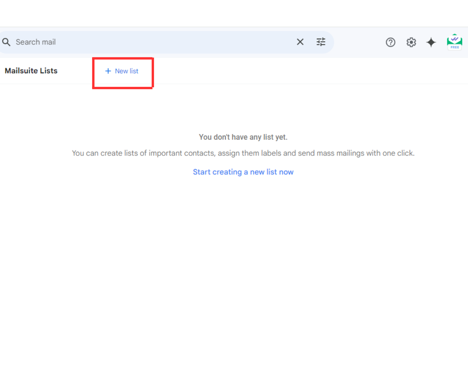Viewport: 468px width, 374px height.
Task: Click the search magnifier icon
Action: [x=6, y=42]
